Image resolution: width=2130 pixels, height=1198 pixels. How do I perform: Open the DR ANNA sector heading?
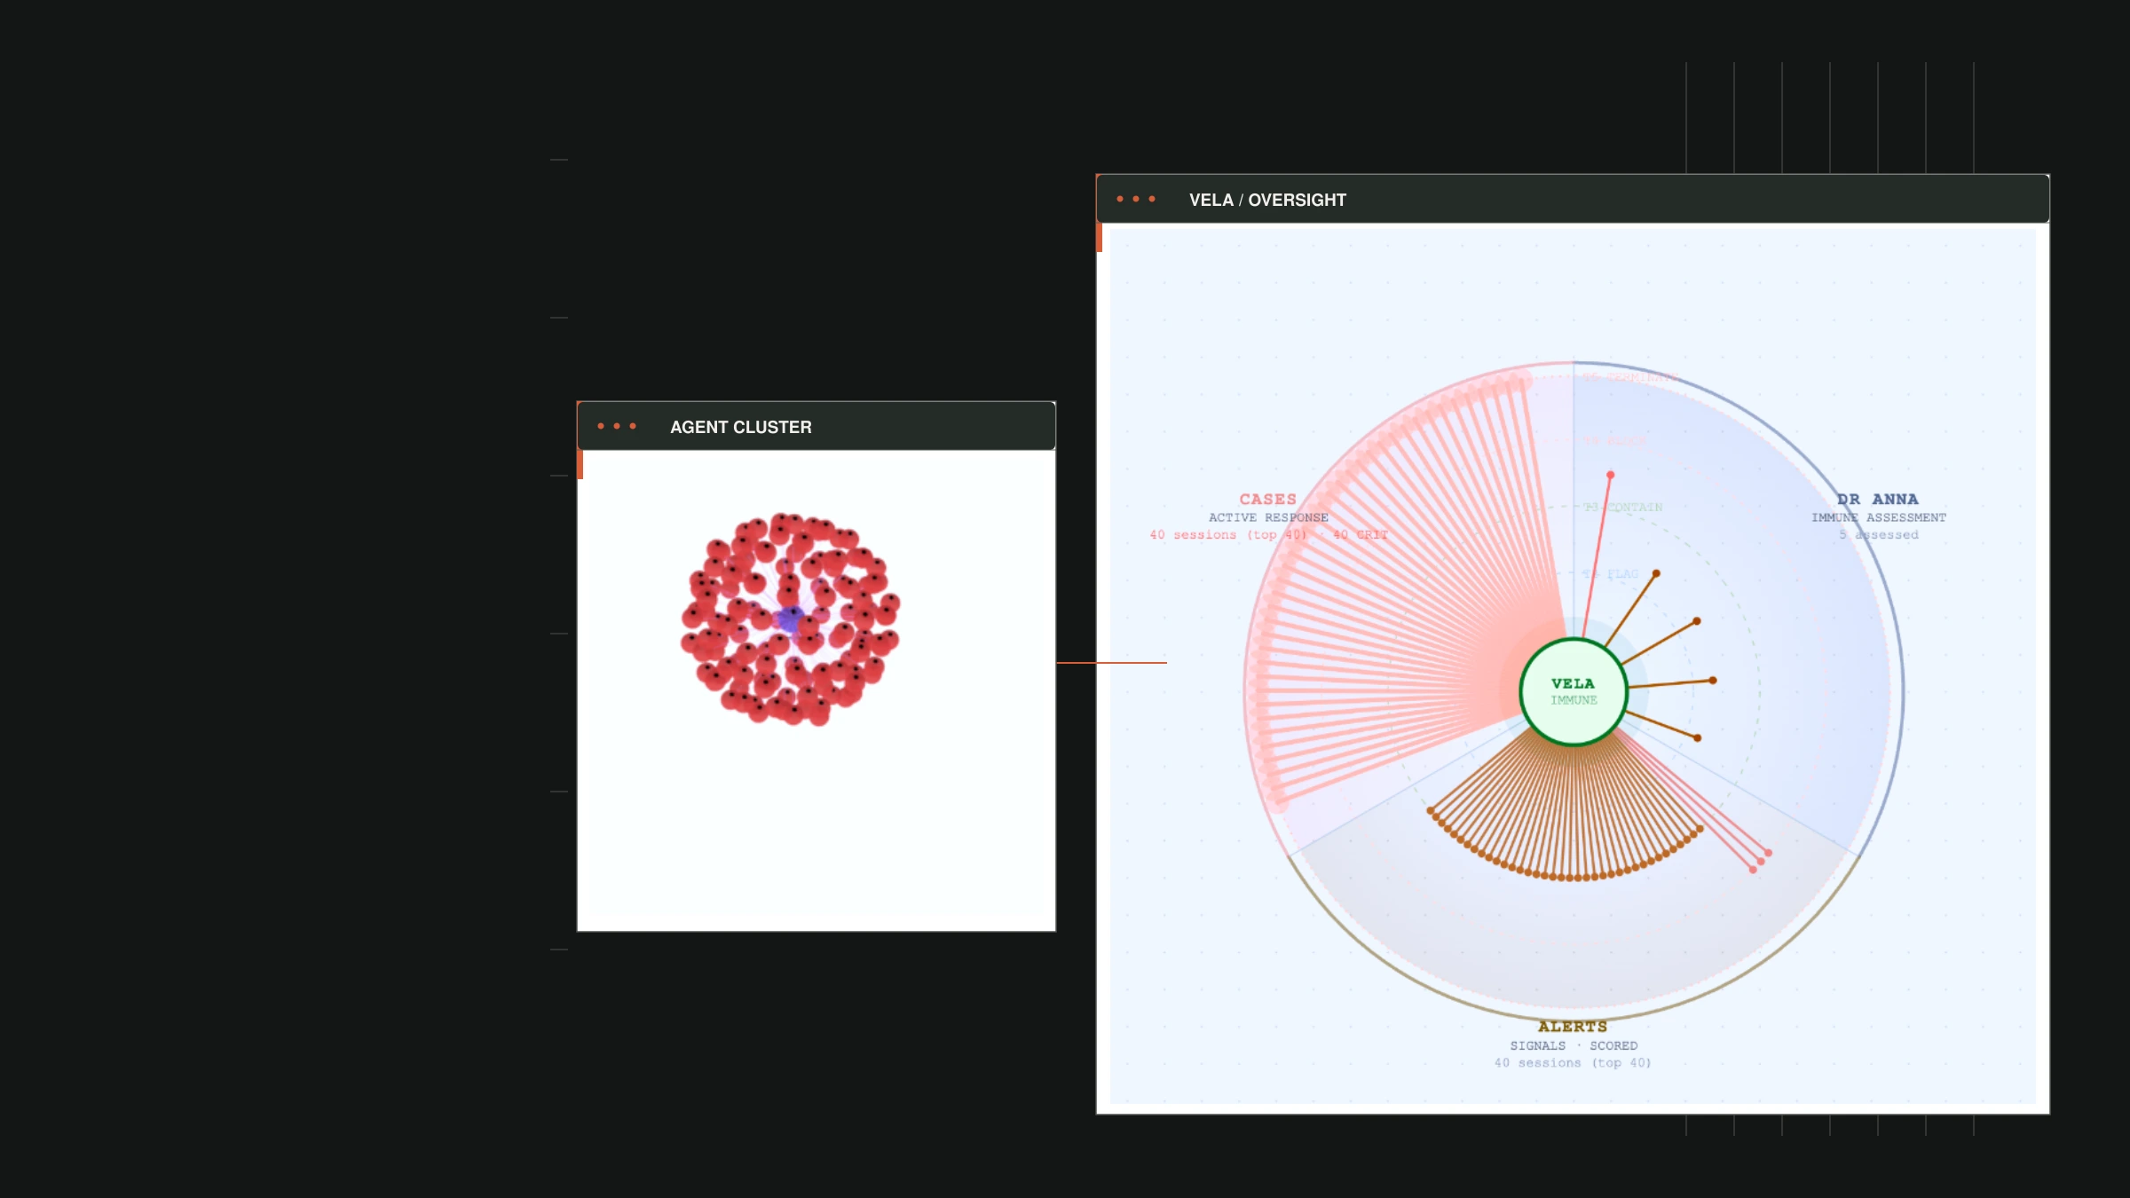pyautogui.click(x=1878, y=500)
